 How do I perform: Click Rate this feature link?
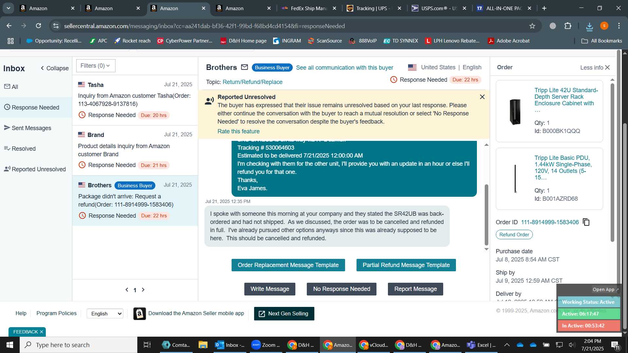(x=238, y=131)
